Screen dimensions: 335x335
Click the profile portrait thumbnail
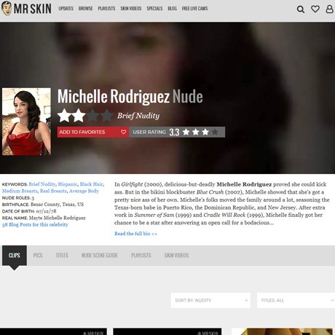click(26, 122)
